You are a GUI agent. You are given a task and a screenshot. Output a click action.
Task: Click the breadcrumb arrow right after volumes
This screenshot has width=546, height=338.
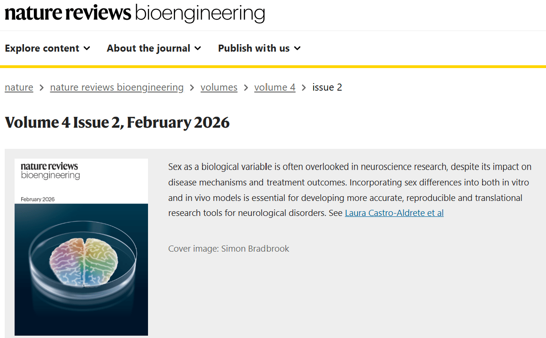[x=246, y=88]
